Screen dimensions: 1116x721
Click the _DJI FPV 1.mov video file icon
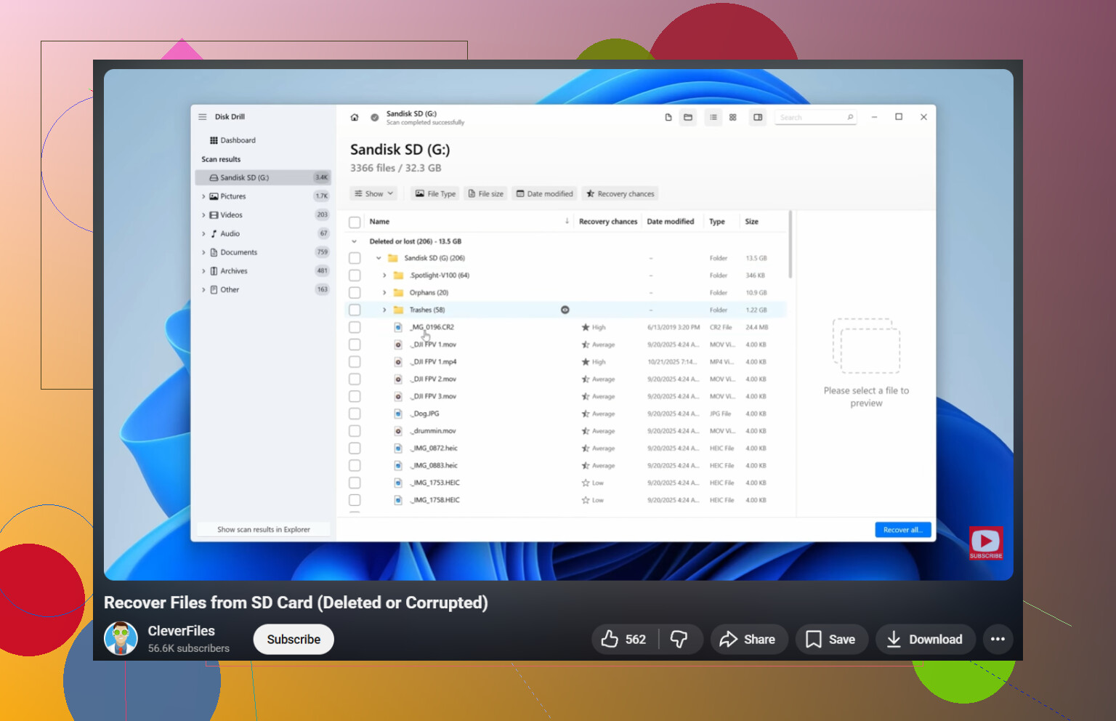coord(398,345)
